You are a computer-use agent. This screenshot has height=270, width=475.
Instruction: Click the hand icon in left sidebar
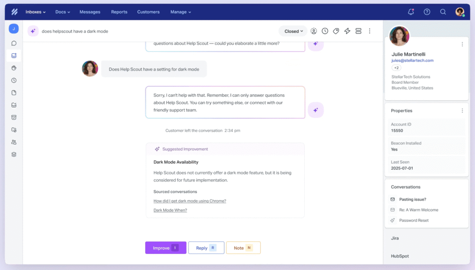(x=14, y=68)
